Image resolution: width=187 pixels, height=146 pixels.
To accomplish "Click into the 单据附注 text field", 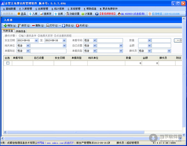I will 48,51.
